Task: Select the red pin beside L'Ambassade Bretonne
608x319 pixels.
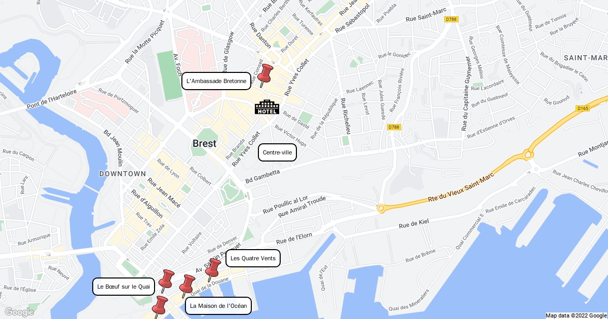Action: coord(264,76)
